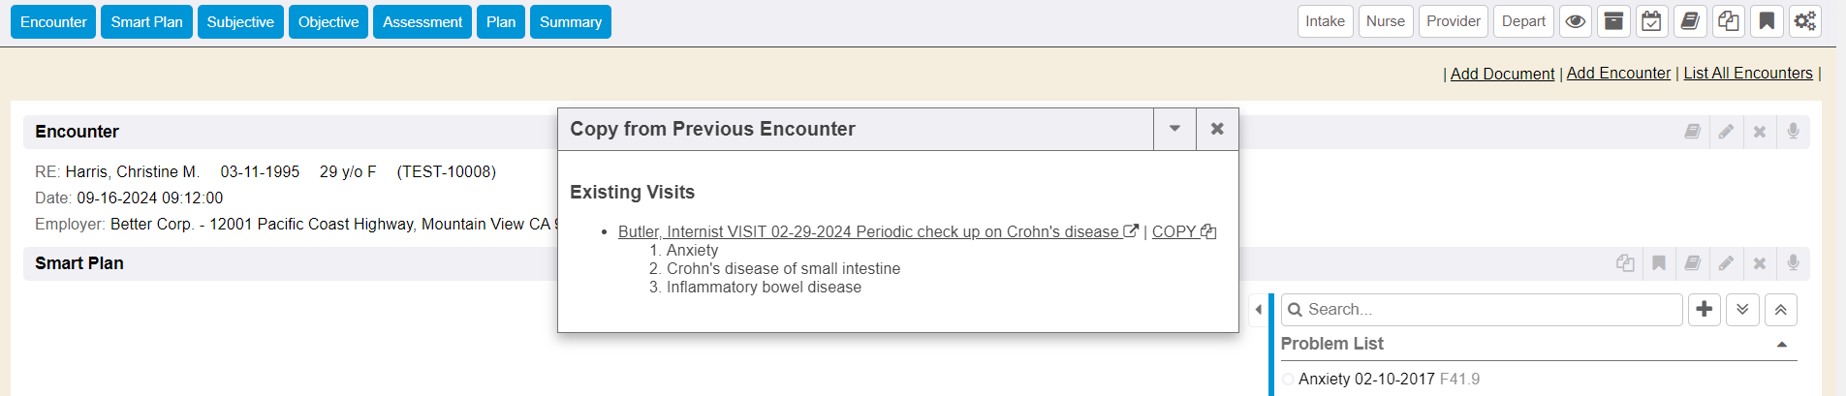1846x396 pixels.
Task: Click the archive box icon
Action: (x=1613, y=21)
